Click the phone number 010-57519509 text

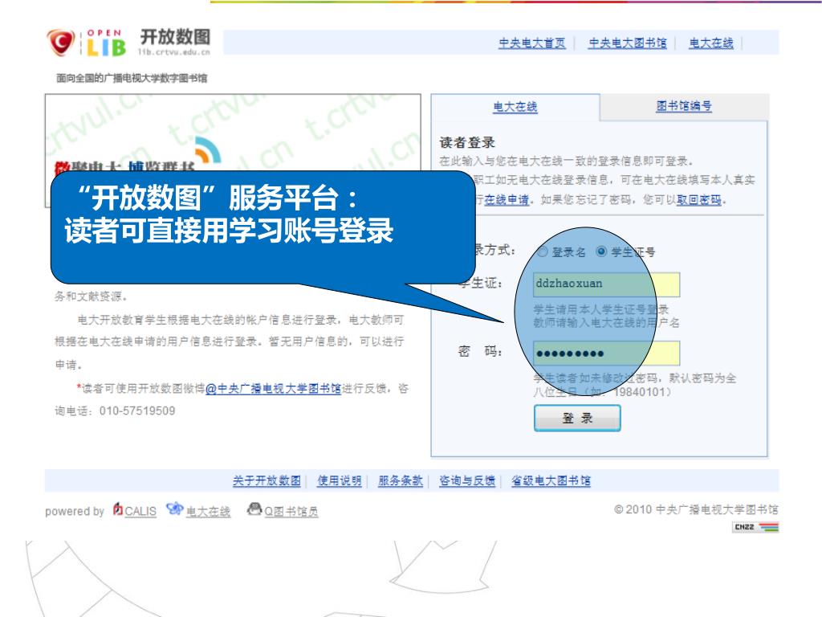point(137,411)
